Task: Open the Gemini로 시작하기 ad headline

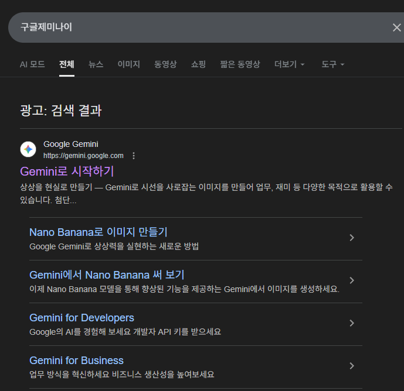Action: tap(67, 172)
